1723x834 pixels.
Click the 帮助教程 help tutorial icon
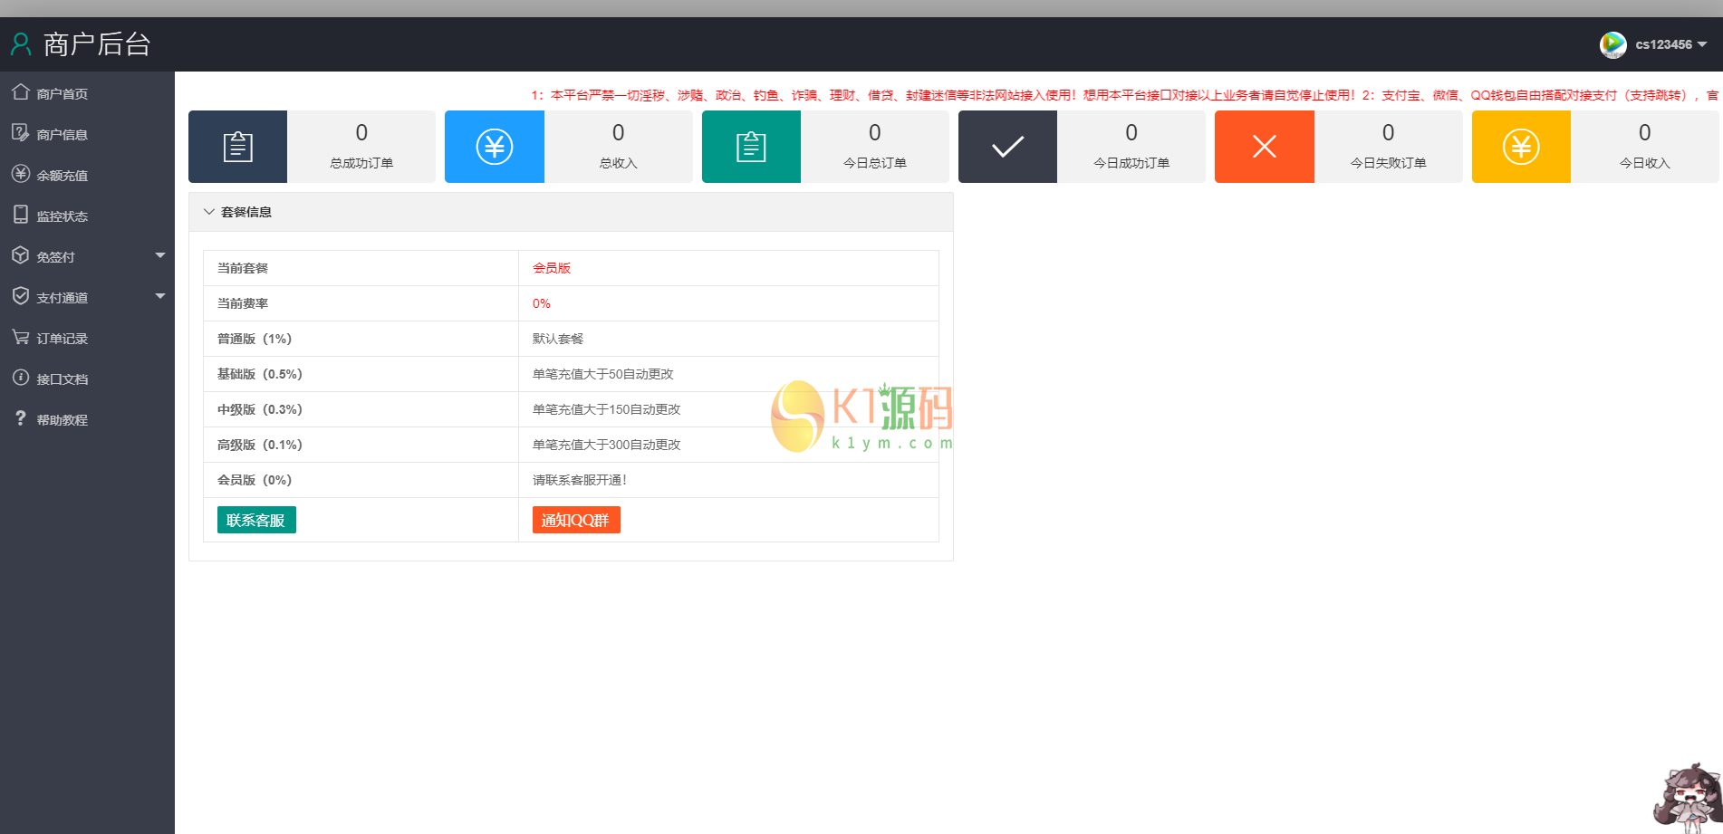click(x=21, y=418)
